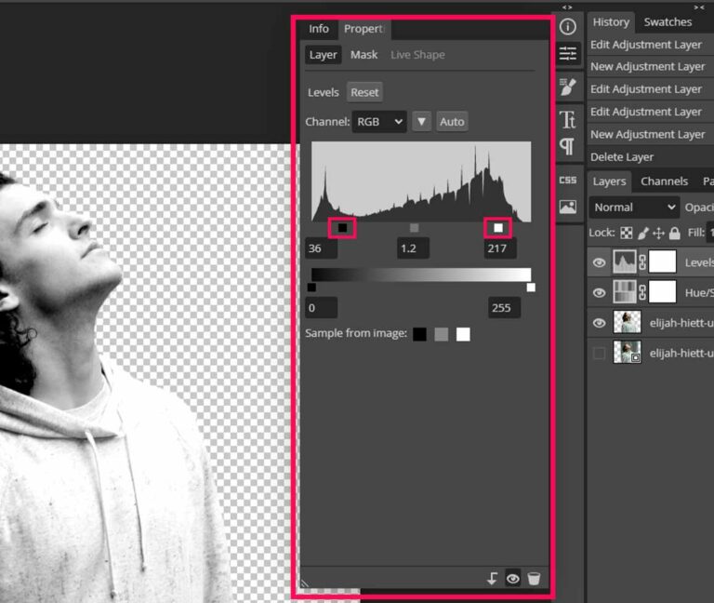Screen dimensions: 714x603
Task: Click the link icon on Levels layer
Action: coord(642,262)
